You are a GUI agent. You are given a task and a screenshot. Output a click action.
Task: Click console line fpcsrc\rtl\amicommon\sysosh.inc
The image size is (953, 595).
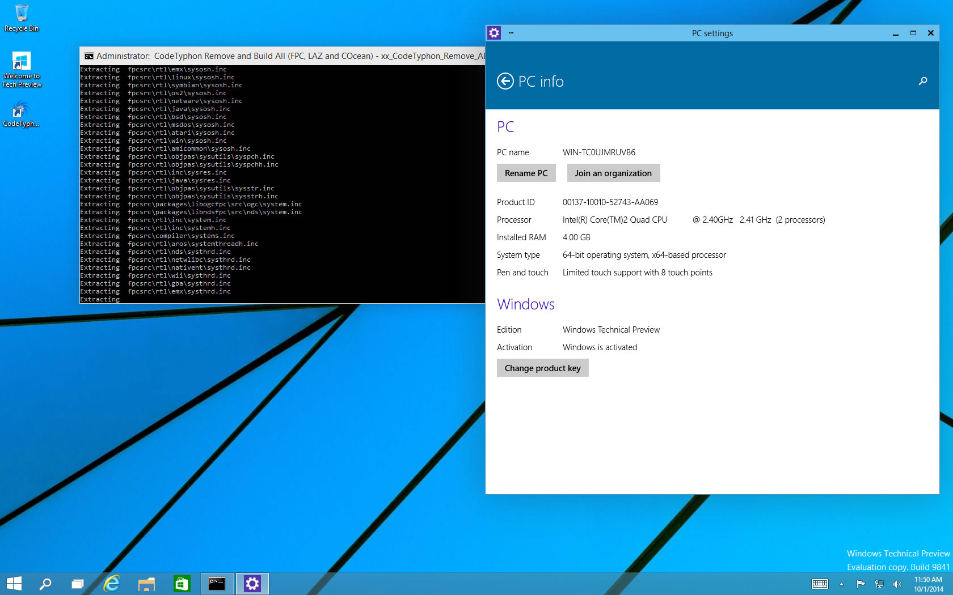[189, 148]
